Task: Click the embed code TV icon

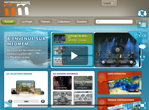Action: (142, 36)
